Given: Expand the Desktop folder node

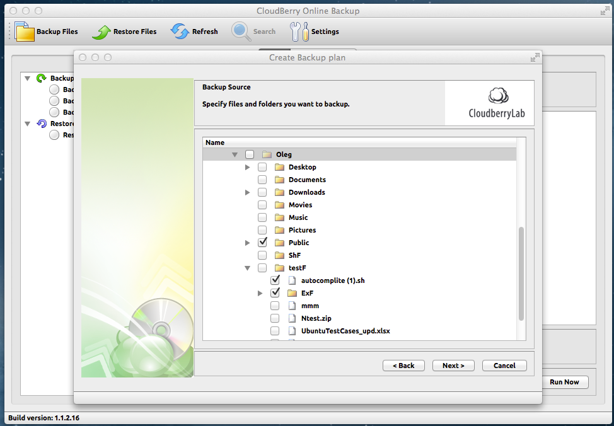Looking at the screenshot, I should tap(248, 167).
